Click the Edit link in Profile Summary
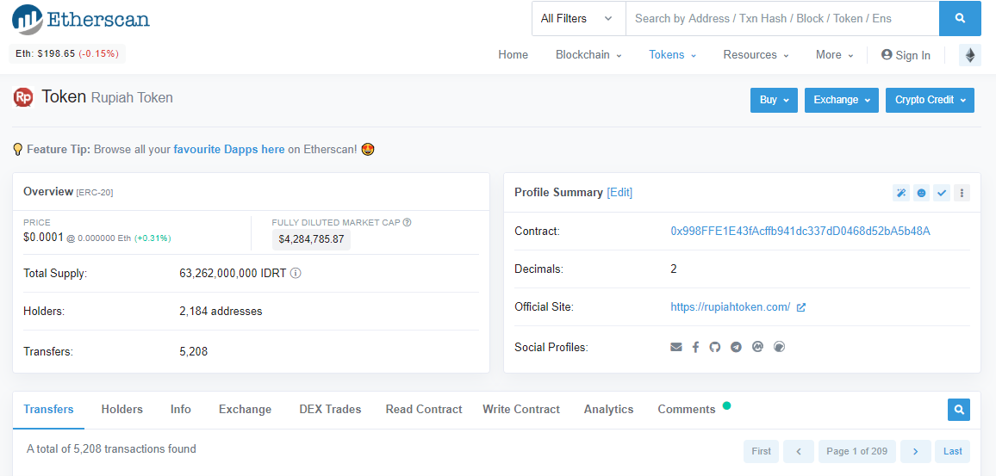The image size is (996, 476). click(x=619, y=192)
